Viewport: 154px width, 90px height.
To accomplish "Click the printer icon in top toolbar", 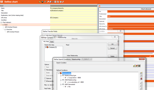I will [50, 2].
